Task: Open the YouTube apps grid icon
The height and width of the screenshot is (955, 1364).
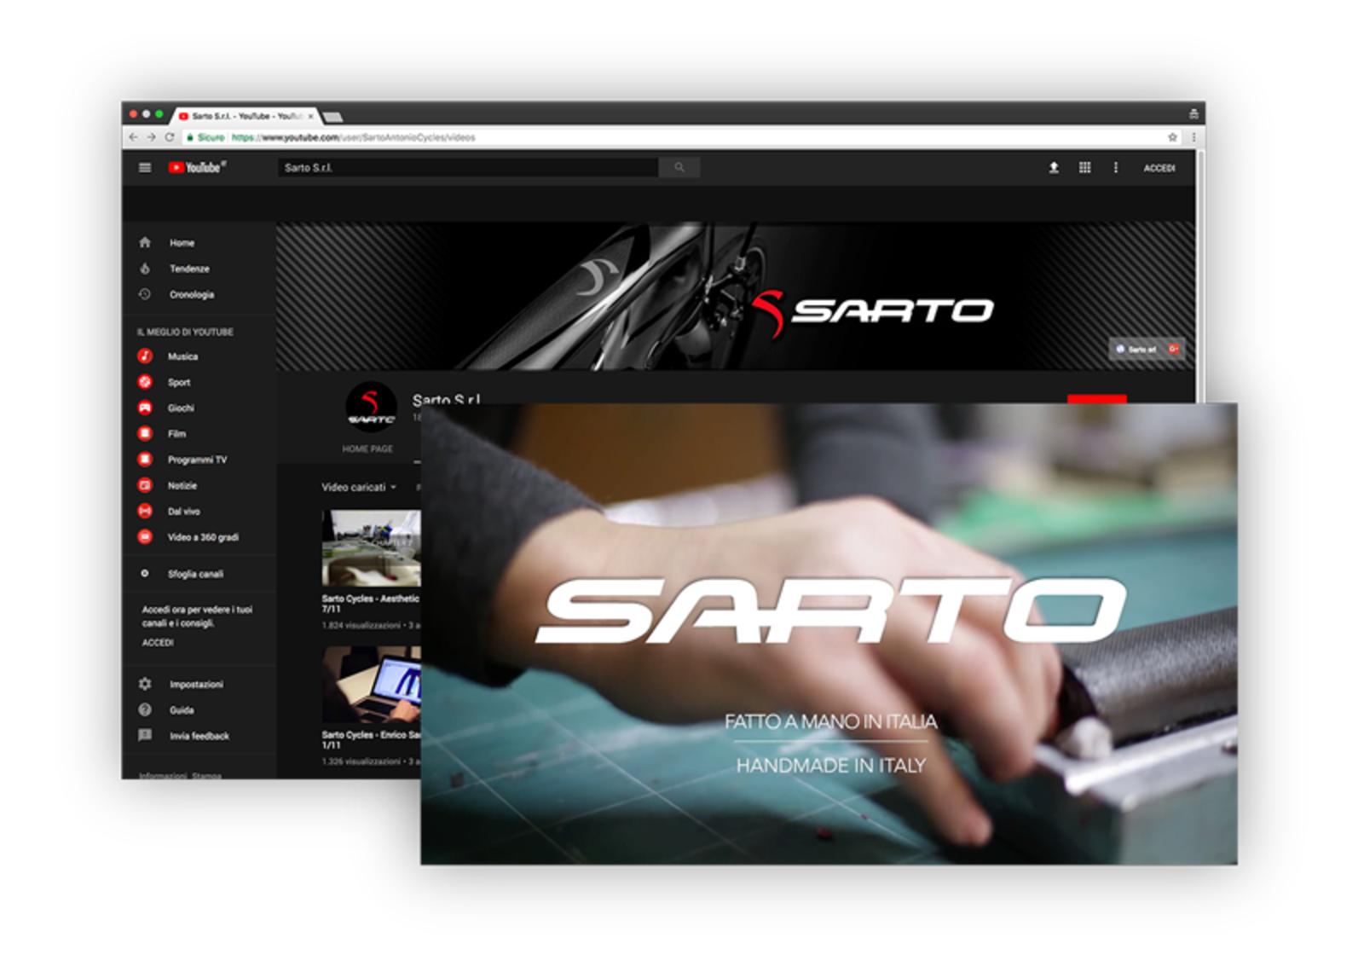Action: [1084, 168]
